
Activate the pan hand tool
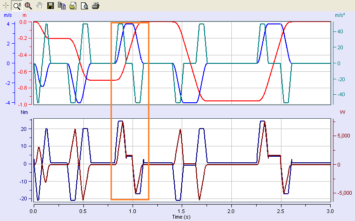coord(39,6)
